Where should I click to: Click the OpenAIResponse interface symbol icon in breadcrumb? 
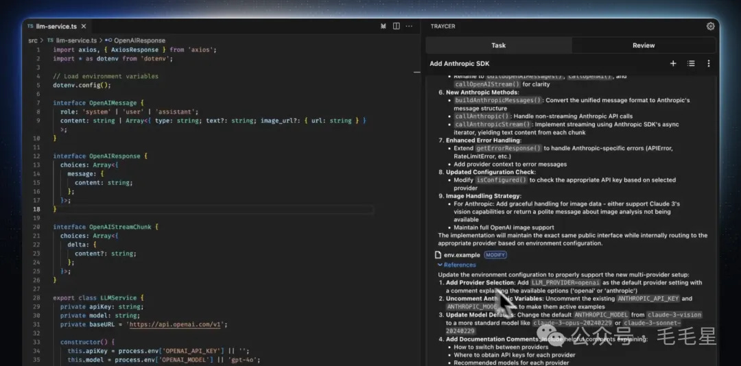(108, 40)
